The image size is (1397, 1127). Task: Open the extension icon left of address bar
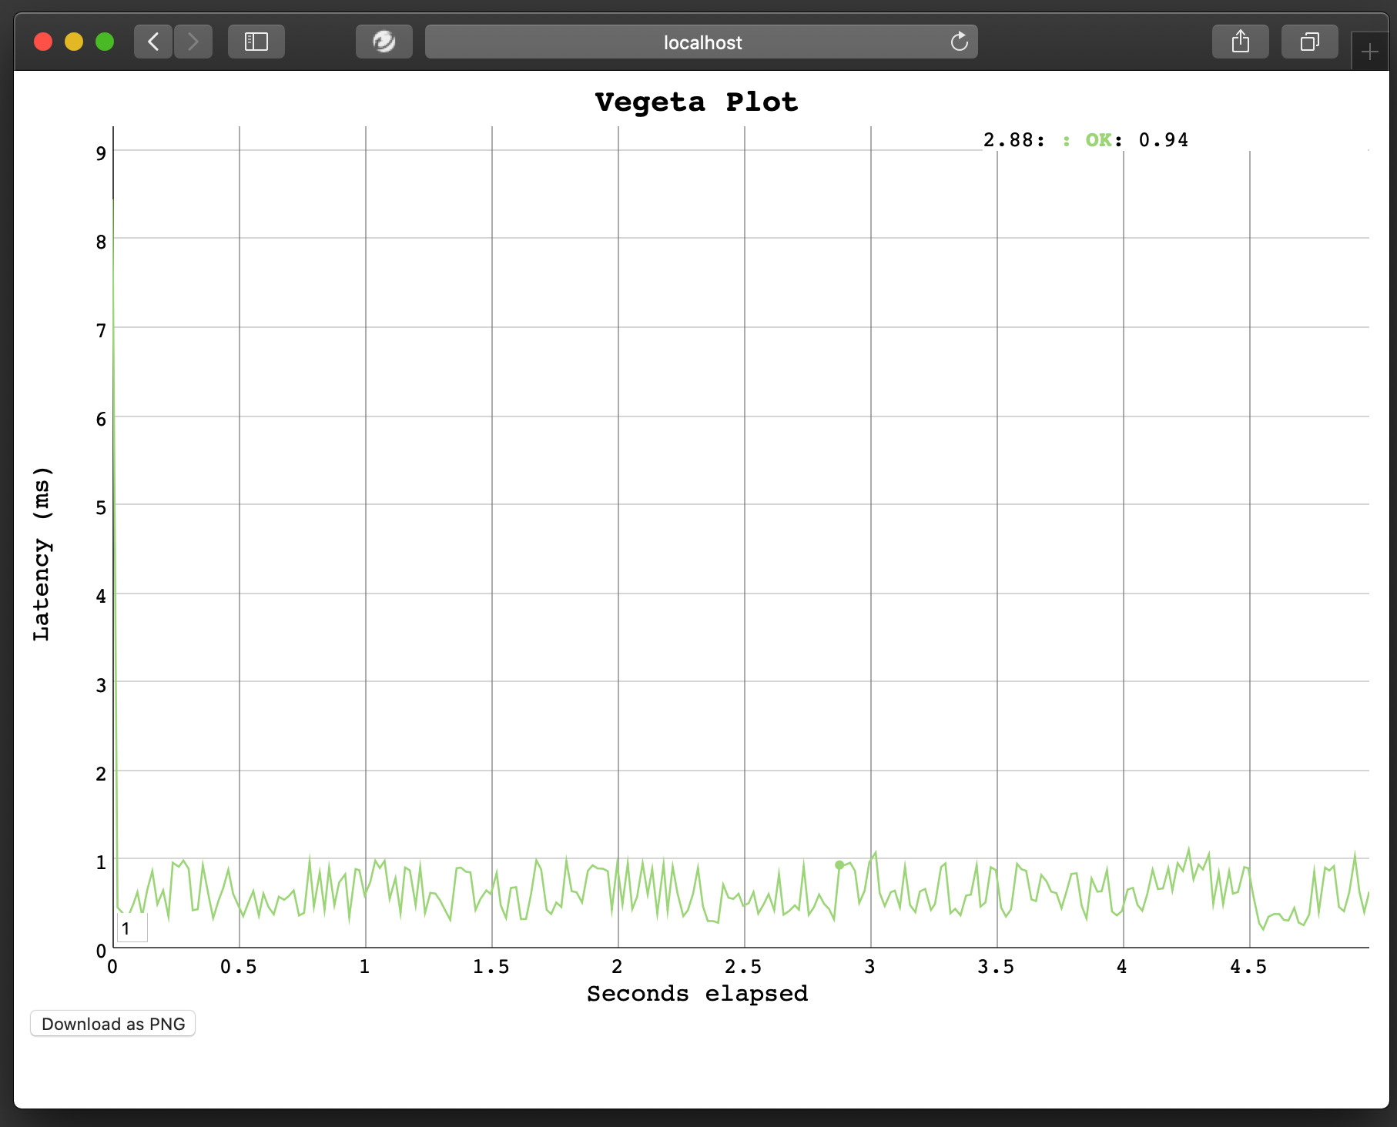click(384, 42)
